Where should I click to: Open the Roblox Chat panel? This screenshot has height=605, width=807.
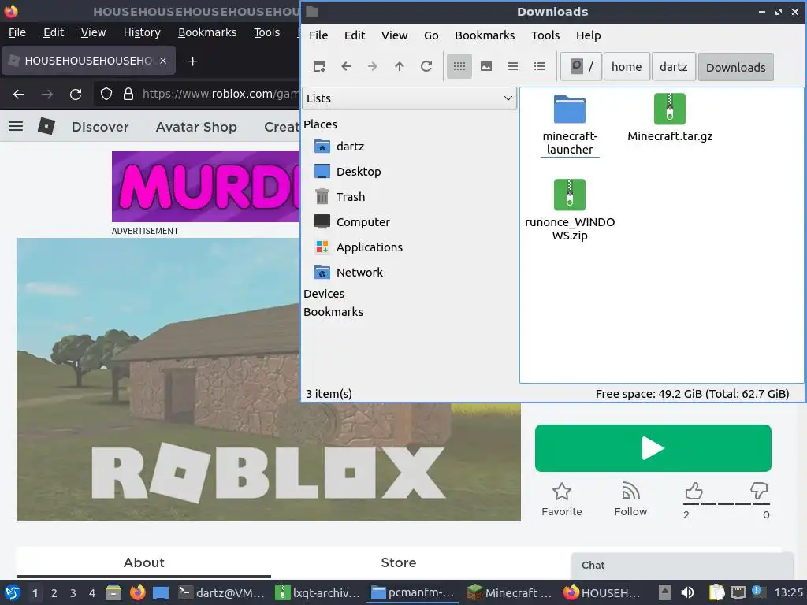[682, 566]
